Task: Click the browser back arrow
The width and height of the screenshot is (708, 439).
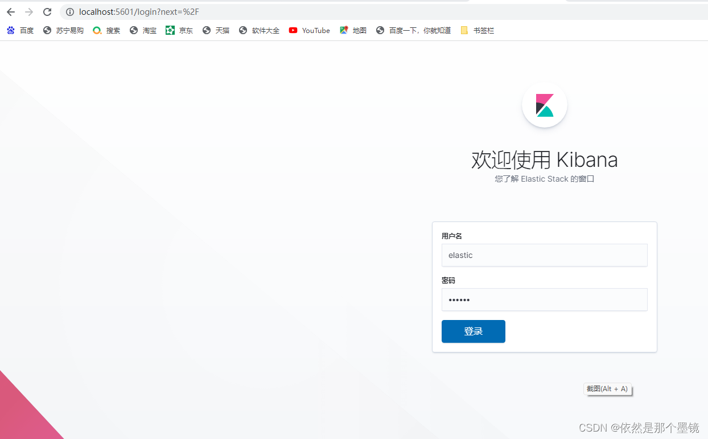Action: point(11,12)
